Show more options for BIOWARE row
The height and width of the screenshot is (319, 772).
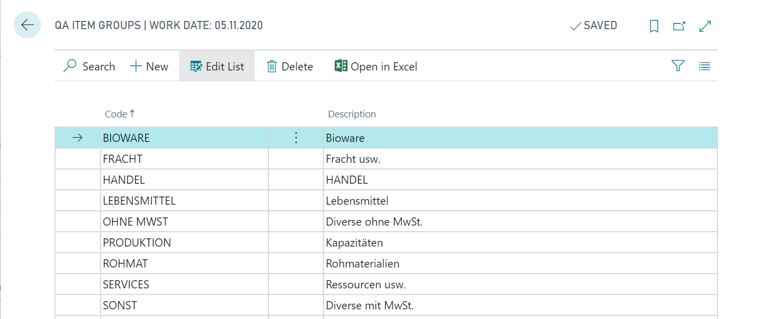pos(296,138)
